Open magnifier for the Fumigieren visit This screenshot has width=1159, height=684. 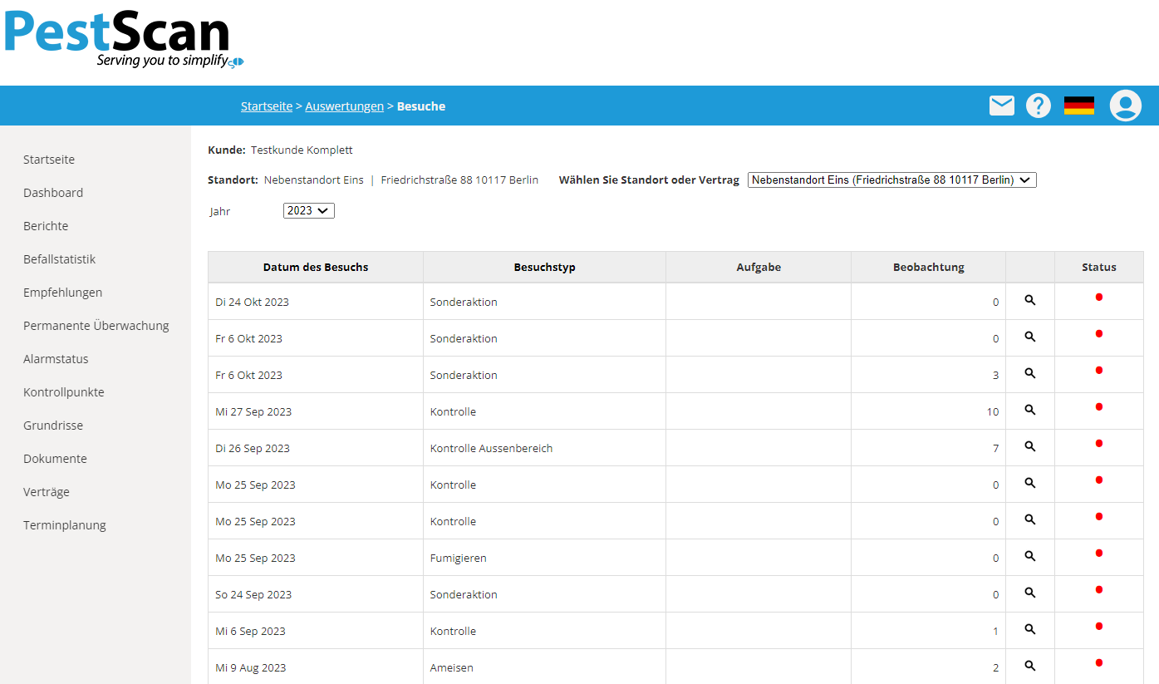pos(1030,556)
